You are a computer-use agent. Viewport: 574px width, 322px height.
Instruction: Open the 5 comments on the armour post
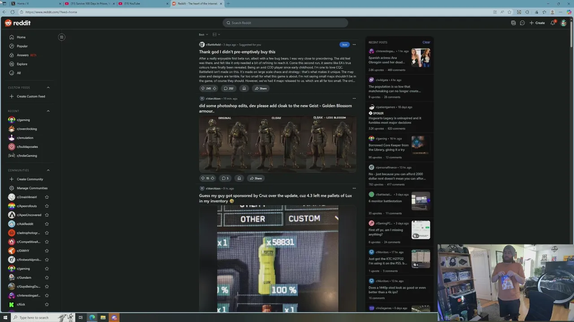[225, 178]
